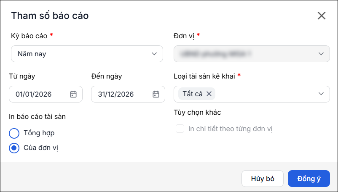Screen dimensions: 338x192
Task: Click the Kỳ báo cáo field label
Action: click(29, 36)
